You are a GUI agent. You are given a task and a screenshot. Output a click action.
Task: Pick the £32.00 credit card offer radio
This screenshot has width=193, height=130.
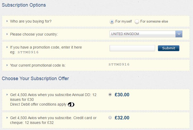coord(110,118)
